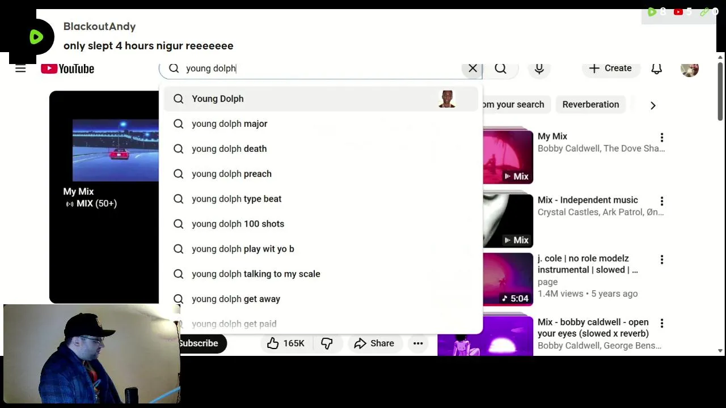Click inside the young dolph search field

[x=320, y=68]
